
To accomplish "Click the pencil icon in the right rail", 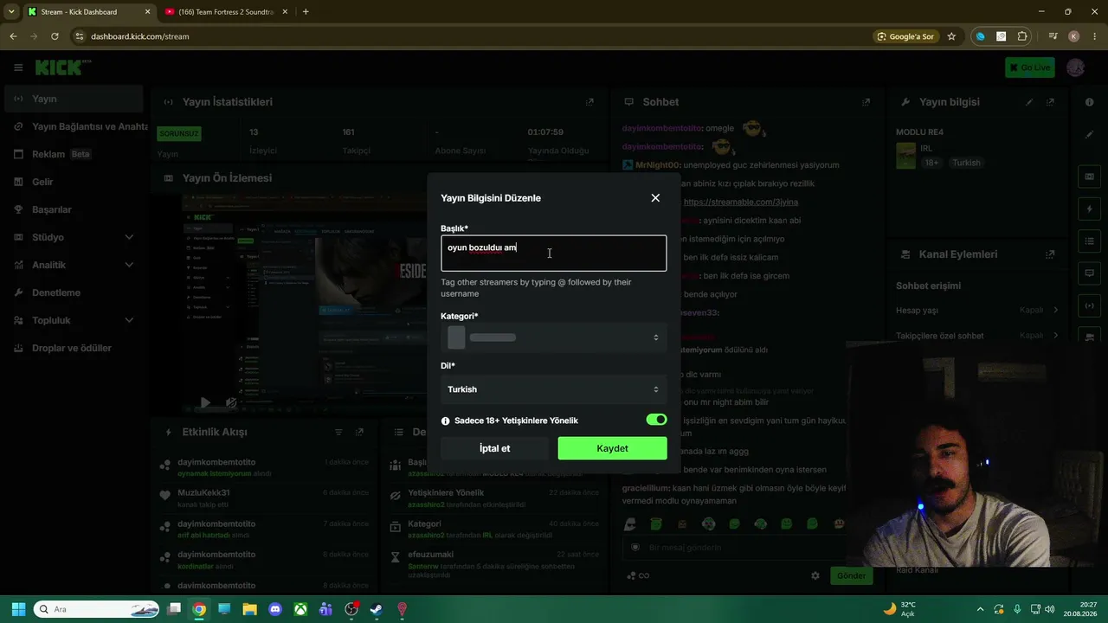I will [x=1090, y=135].
